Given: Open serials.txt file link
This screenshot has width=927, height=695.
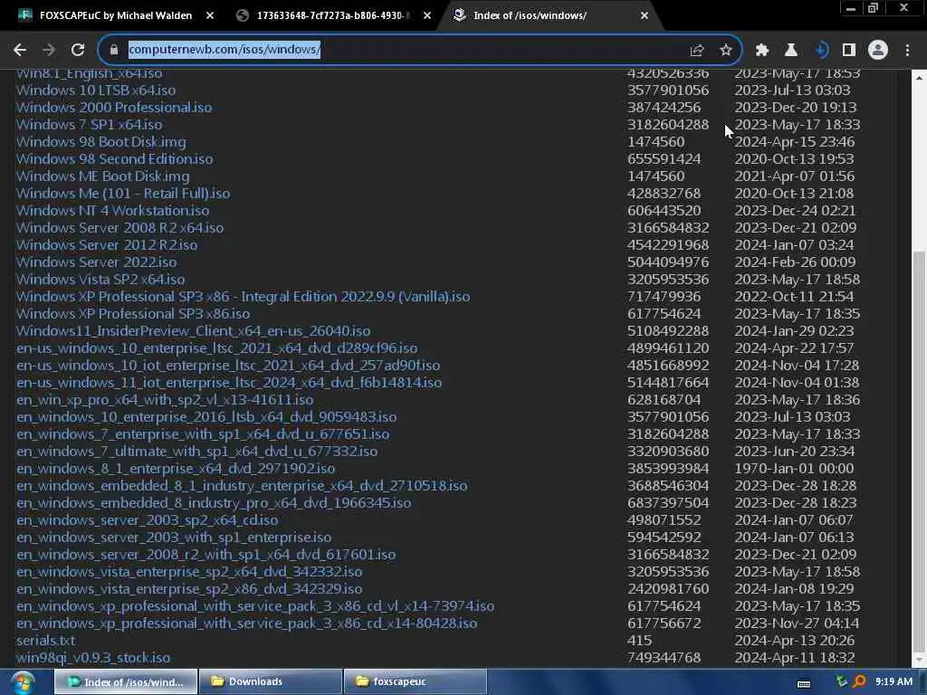Looking at the screenshot, I should pos(45,641).
